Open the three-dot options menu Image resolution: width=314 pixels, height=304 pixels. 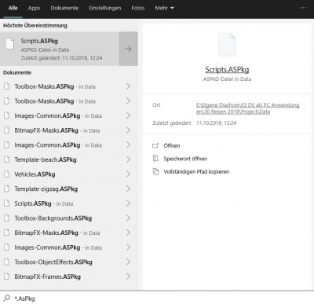(303, 8)
